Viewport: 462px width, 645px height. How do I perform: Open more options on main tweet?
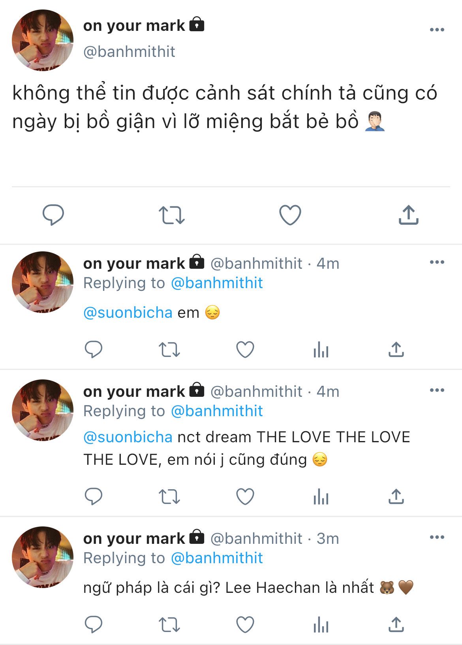coord(437,30)
